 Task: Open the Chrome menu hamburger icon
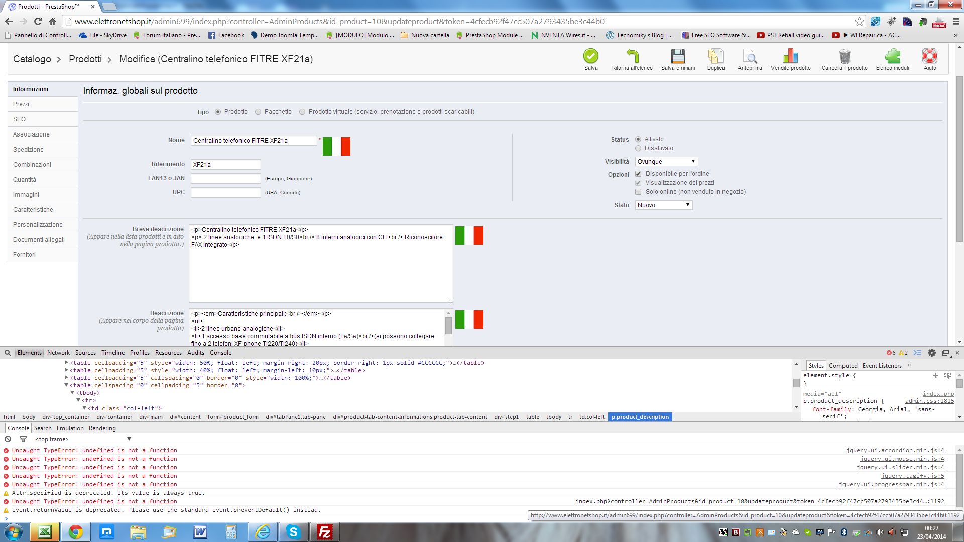(956, 22)
